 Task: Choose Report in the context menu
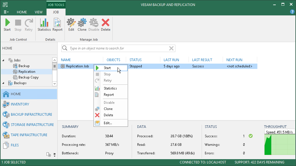(111, 95)
